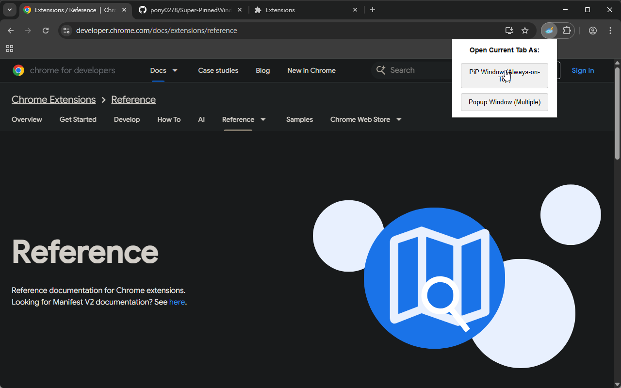The image size is (621, 388).
Task: Click into the Search field
Action: (417, 70)
